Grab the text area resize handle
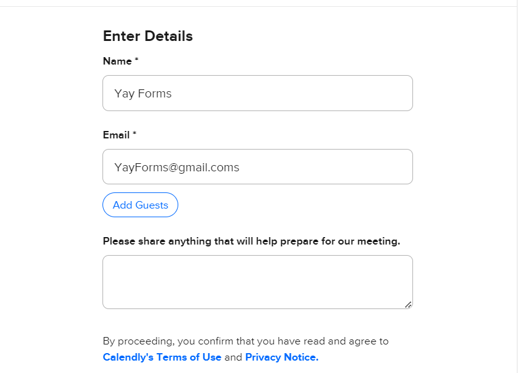Screen dimensions: 518x373 coord(408,305)
